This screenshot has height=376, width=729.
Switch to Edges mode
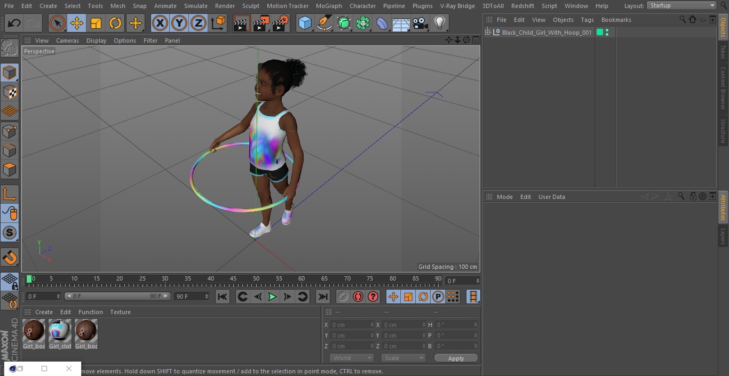coord(10,150)
